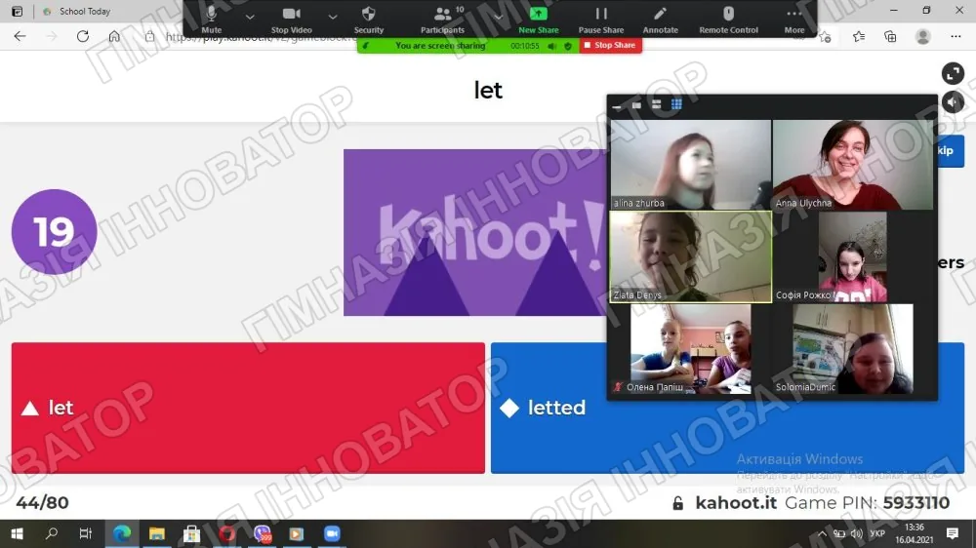Image resolution: width=976 pixels, height=548 pixels.
Task: Switch Zoom video panel to grid view
Action: click(x=676, y=104)
